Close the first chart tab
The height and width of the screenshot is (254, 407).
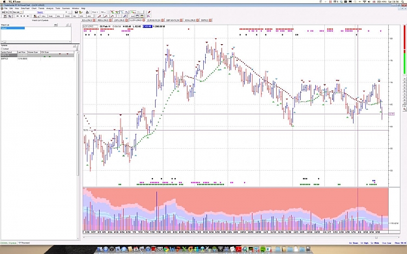tap(94, 20)
